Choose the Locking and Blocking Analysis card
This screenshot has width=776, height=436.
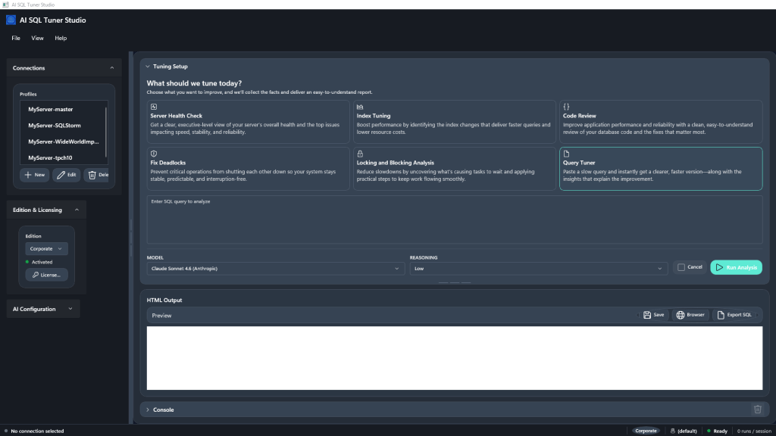[455, 169]
